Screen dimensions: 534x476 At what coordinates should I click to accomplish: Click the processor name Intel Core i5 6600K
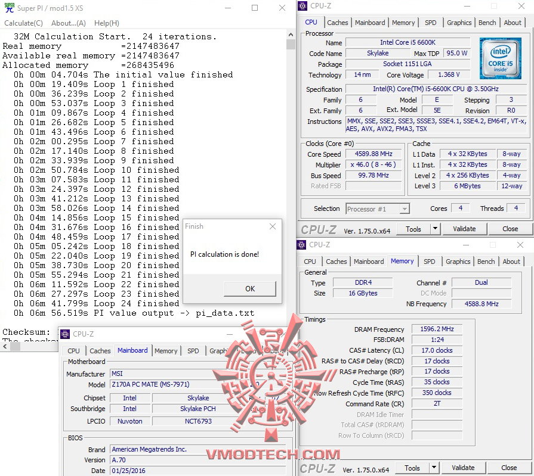pyautogui.click(x=408, y=42)
